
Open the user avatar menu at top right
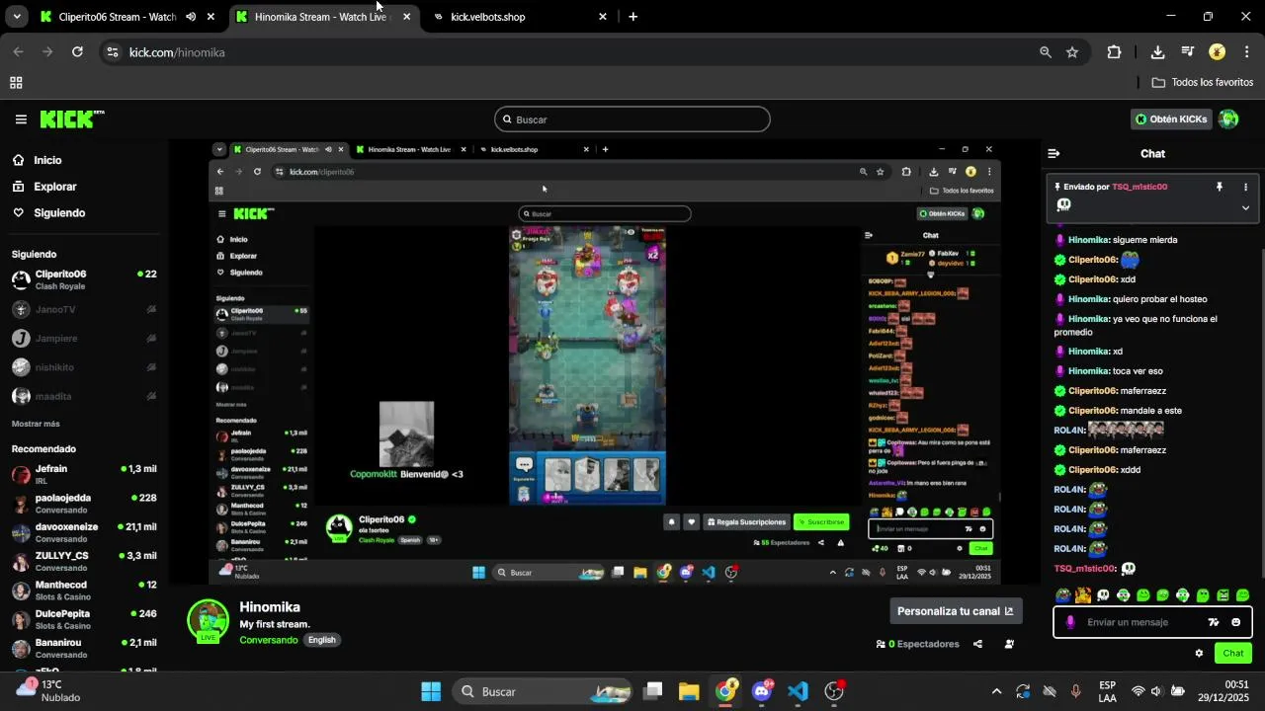1228,119
